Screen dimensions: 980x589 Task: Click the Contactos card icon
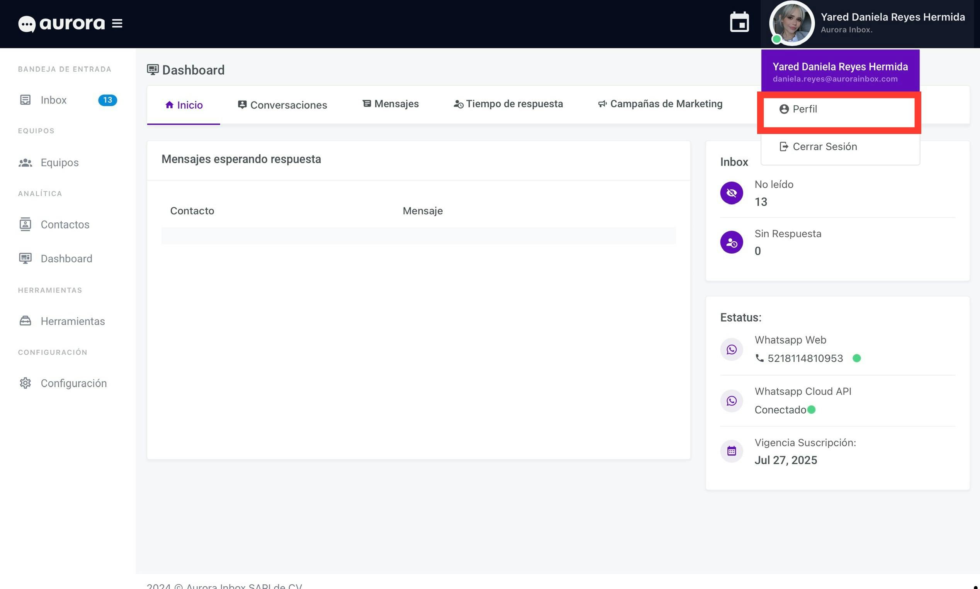pos(25,225)
